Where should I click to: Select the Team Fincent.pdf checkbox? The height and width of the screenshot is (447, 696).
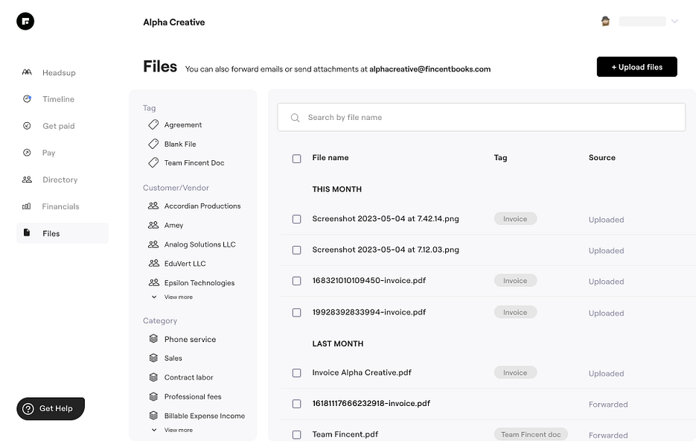(297, 434)
